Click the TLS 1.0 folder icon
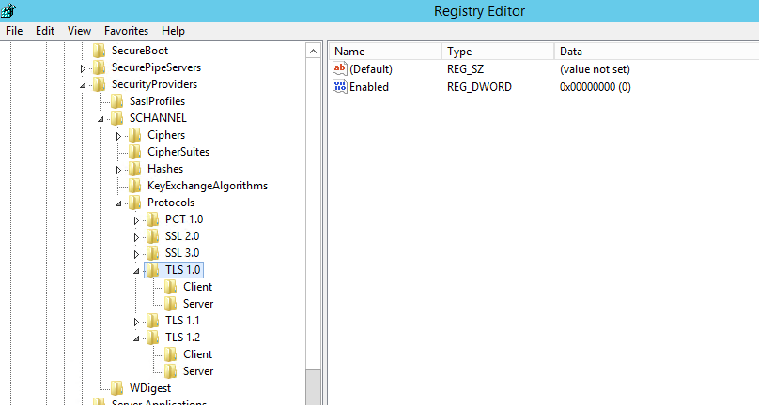Image resolution: width=759 pixels, height=405 pixels. [x=153, y=270]
